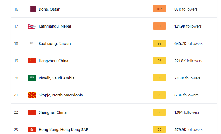The image size is (221, 134).
Task: Click the Hong Kong flag icon
Action: [32, 129]
